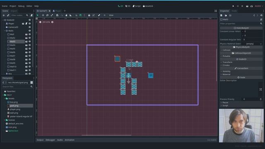Activate the Move mode tool
This screenshot has height=149, width=265.
click(x=43, y=15)
